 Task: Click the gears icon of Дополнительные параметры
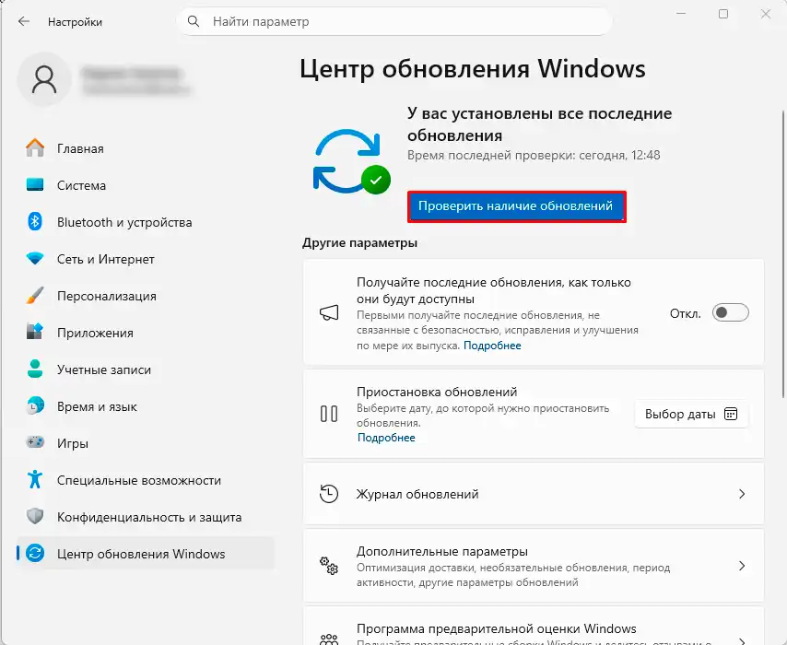[329, 566]
